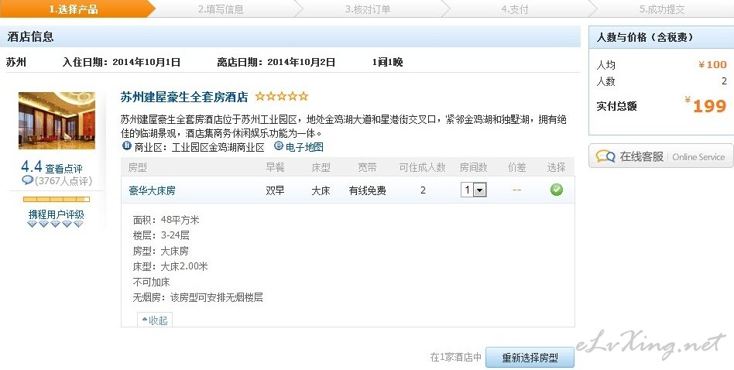Image resolution: width=734 pixels, height=370 pixels.
Task: Click 携程用户评级 label
Action: [57, 214]
